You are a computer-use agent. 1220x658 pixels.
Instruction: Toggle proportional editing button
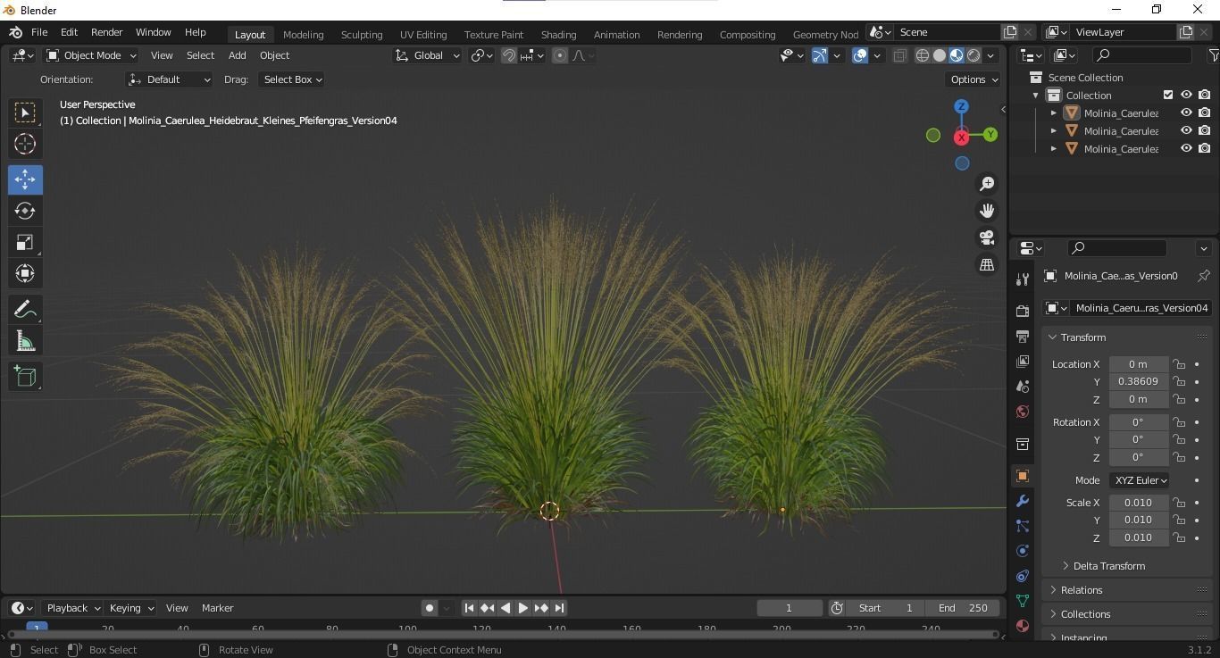(x=560, y=55)
